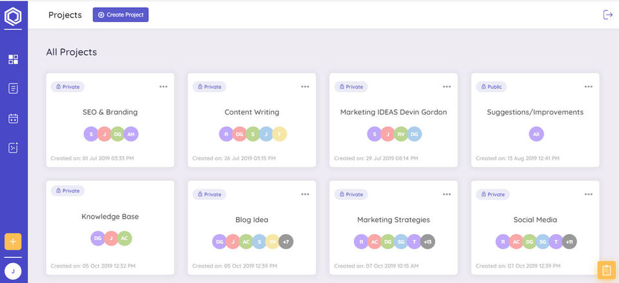Click the Private badge on Blog Idea
Image resolution: width=619 pixels, height=283 pixels.
pos(209,194)
